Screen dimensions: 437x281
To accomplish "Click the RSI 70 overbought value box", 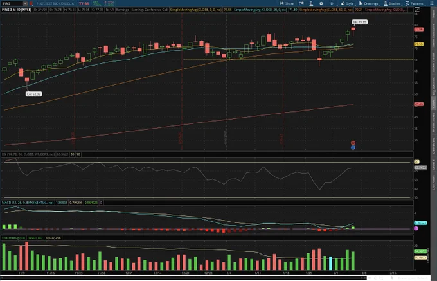I will coord(78,154).
